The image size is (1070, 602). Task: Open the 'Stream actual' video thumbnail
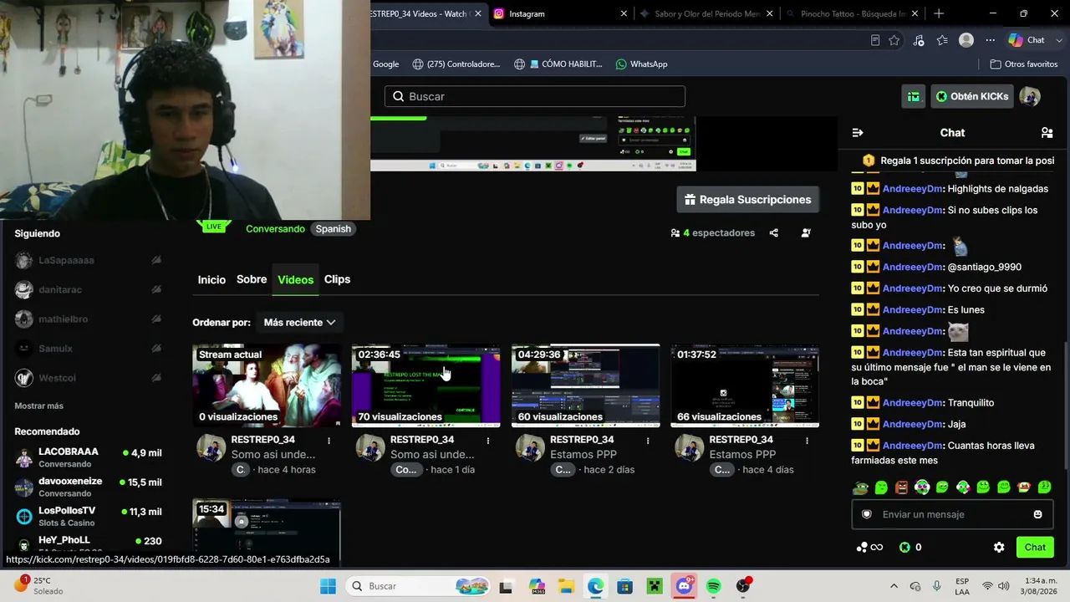(267, 385)
